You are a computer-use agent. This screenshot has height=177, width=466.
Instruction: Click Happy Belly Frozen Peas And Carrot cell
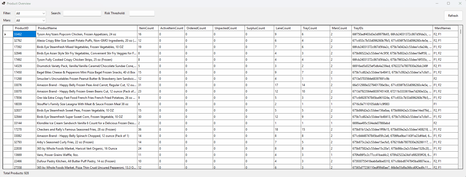(x=87, y=85)
